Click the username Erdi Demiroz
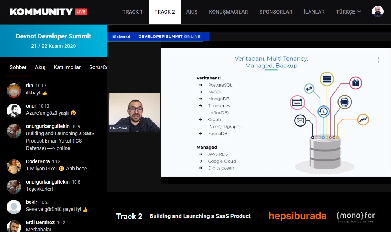The height and width of the screenshot is (232, 391). tap(40, 222)
